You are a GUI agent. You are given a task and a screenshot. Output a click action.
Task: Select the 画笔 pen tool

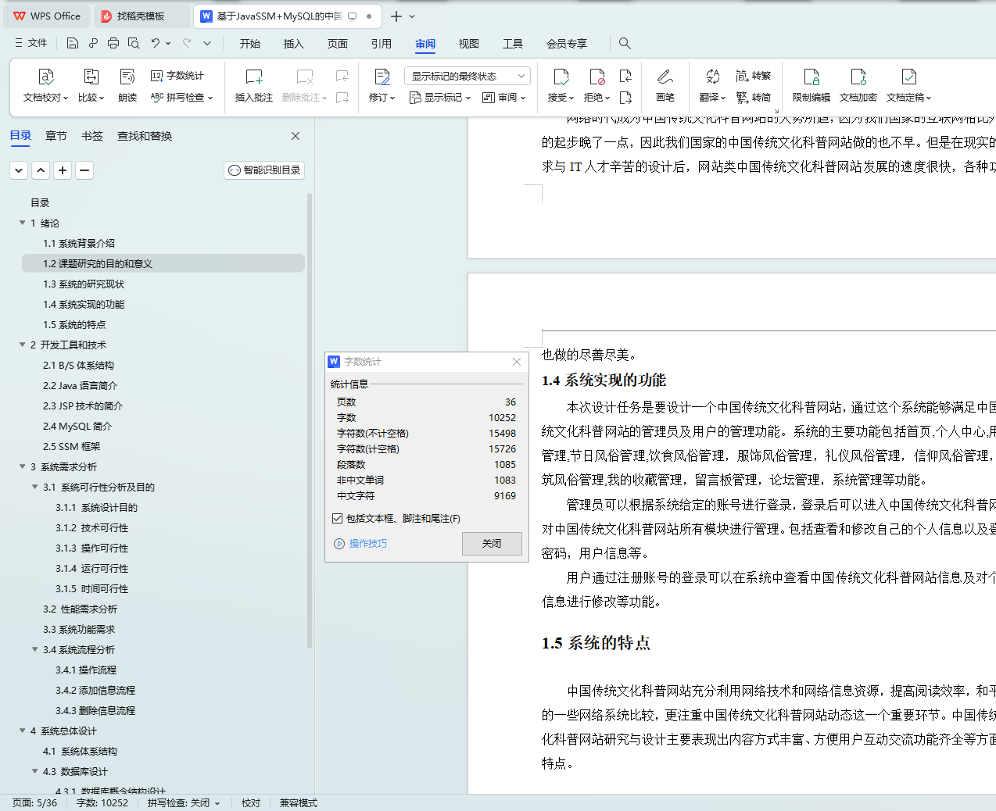click(x=665, y=85)
